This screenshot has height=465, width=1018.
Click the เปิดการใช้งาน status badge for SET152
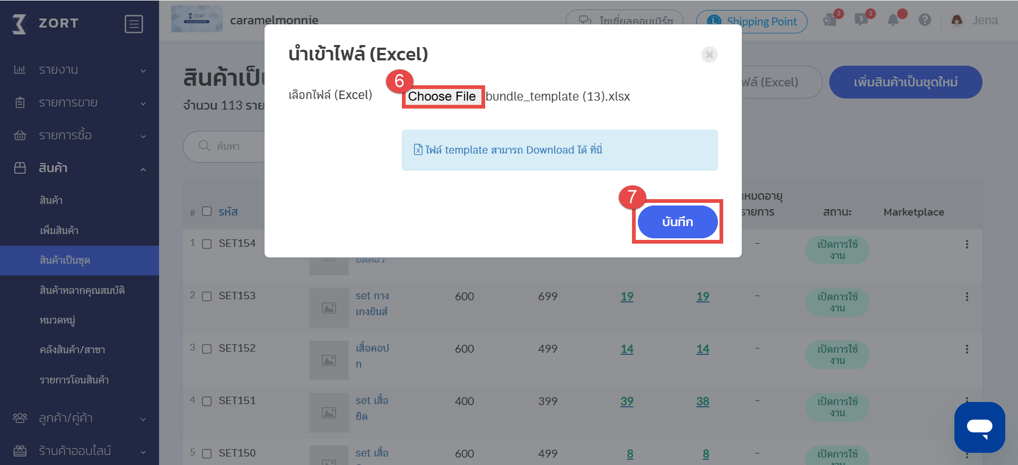click(837, 355)
